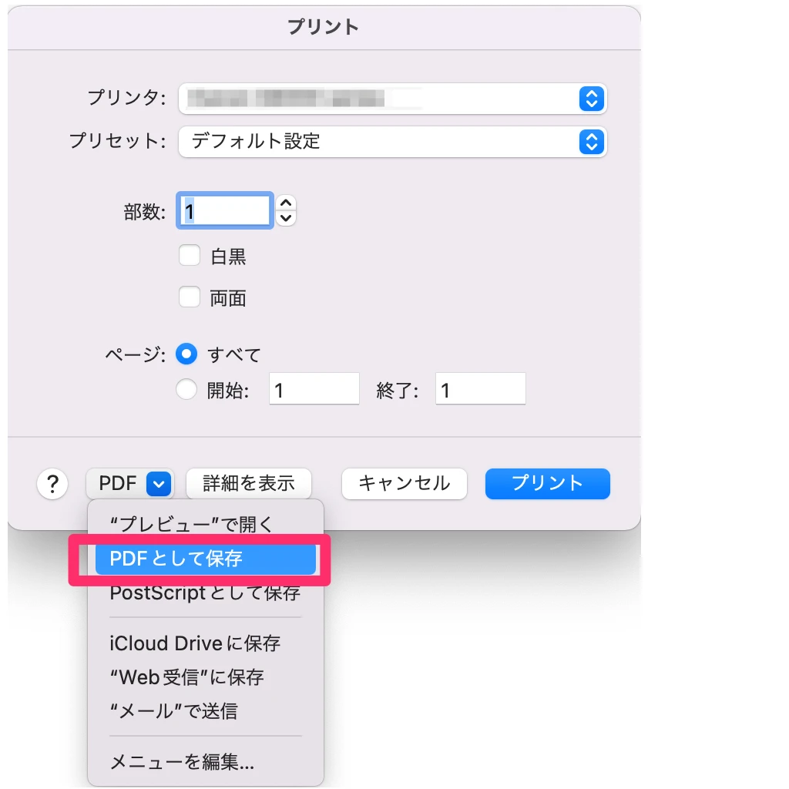Image resolution: width=789 pixels, height=789 pixels.
Task: Enable the 白黒 checkbox
Action: [x=190, y=256]
